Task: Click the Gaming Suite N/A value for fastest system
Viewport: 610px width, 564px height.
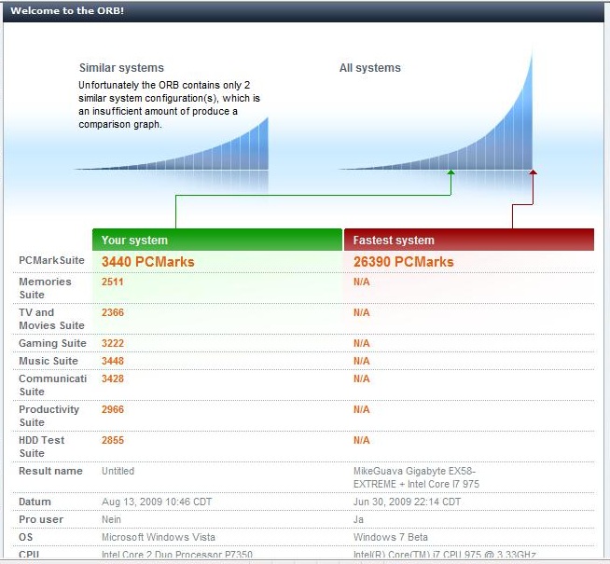Action: (x=361, y=343)
